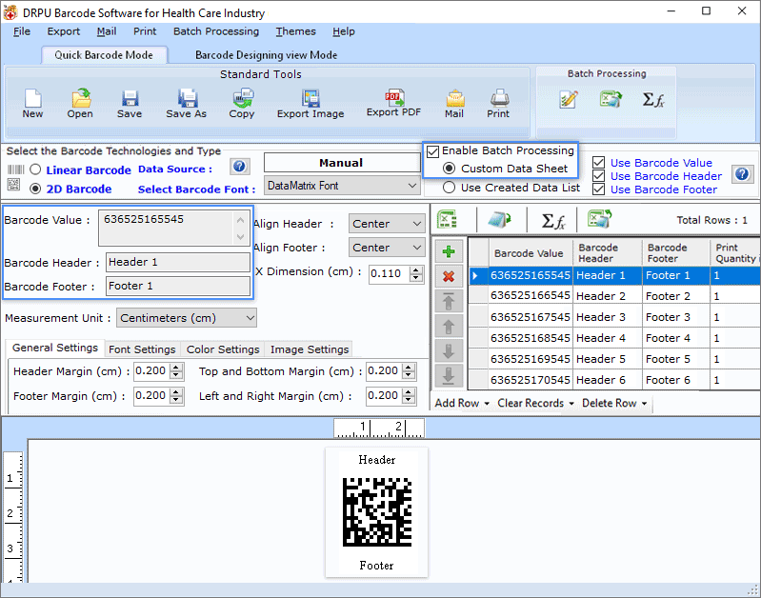The width and height of the screenshot is (761, 598).
Task: Click the data sheet transfer icon above the table
Action: coord(499,220)
